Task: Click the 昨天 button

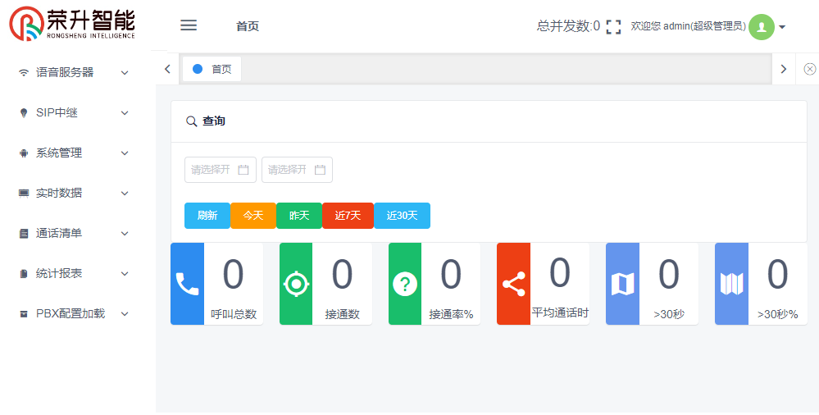Action: (299, 216)
